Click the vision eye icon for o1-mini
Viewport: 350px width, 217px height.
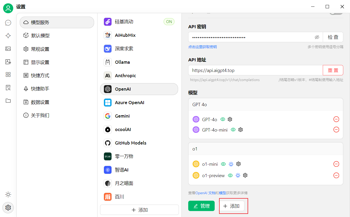point(223,164)
